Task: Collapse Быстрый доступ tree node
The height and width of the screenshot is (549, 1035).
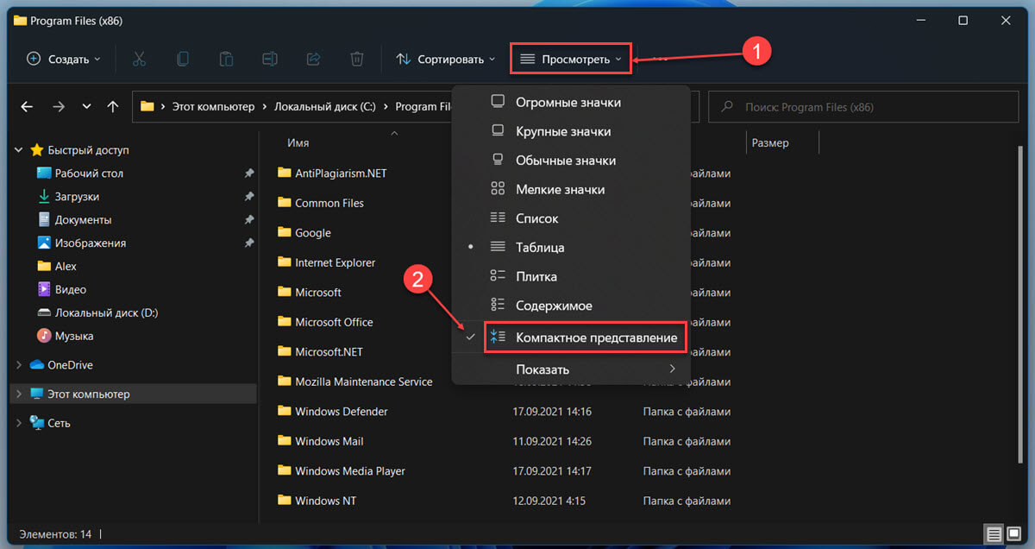Action: pyautogui.click(x=19, y=150)
